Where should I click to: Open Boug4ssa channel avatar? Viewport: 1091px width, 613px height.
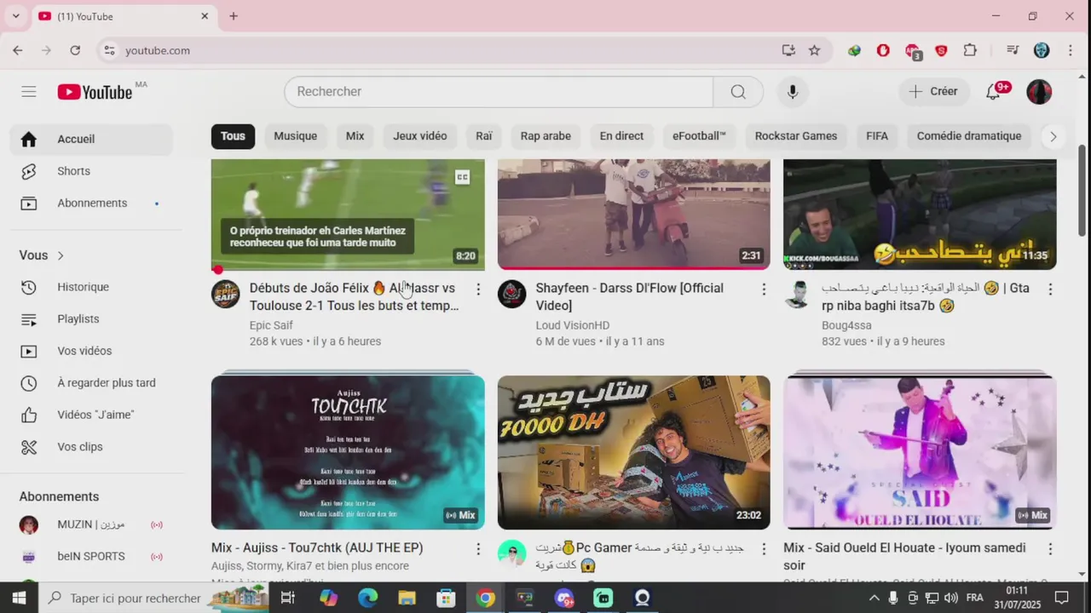click(x=798, y=294)
